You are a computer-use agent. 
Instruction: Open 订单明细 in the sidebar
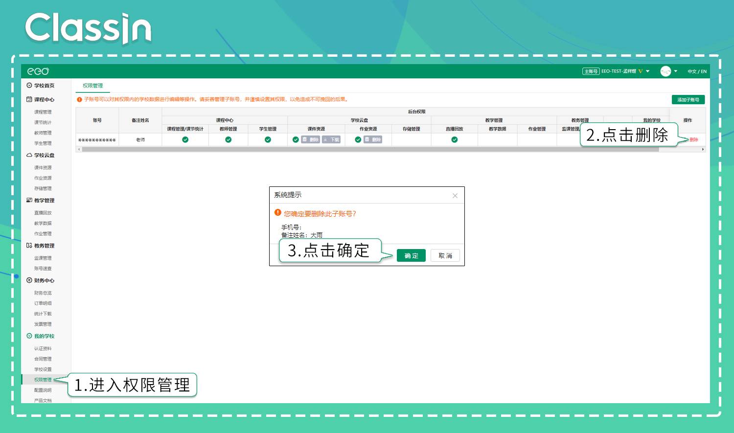click(43, 303)
